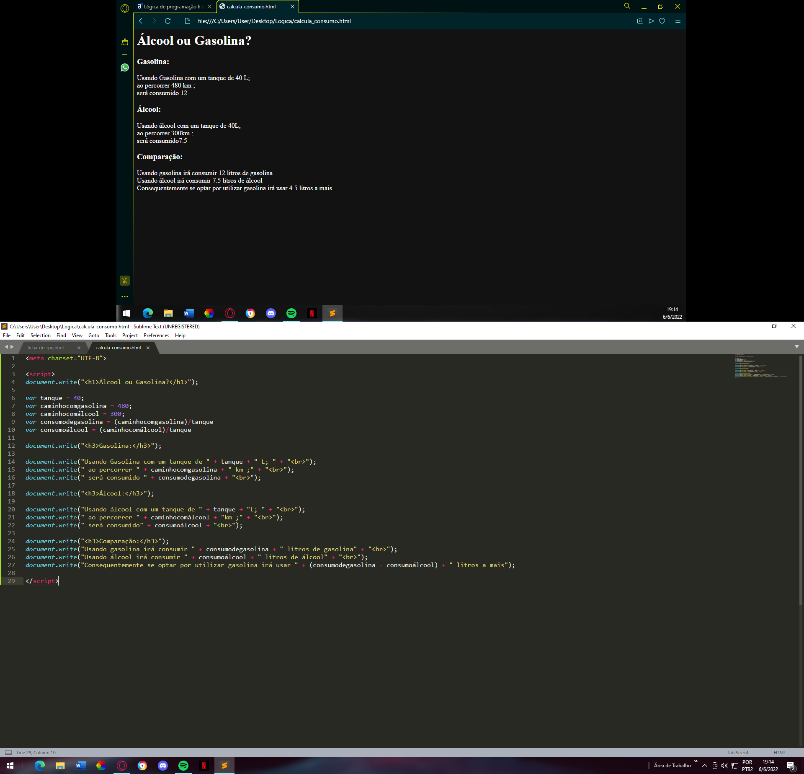The image size is (804, 774).
Task: Open the Preferences menu
Action: [156, 335]
